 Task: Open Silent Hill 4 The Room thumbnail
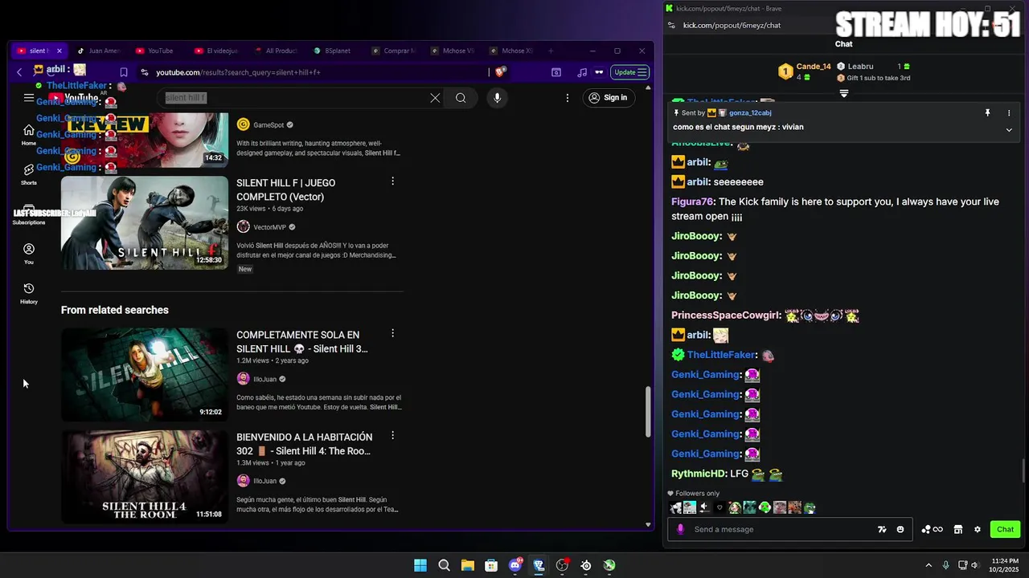point(145,477)
